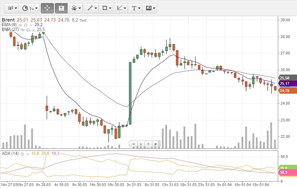
Task: Click the 22,00 price axis label
Action: (285, 136)
